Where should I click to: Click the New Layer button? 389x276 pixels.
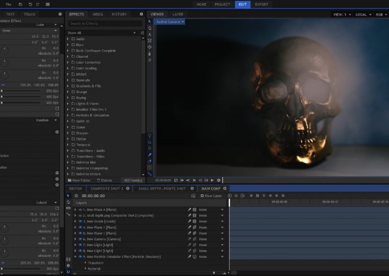coord(211,196)
